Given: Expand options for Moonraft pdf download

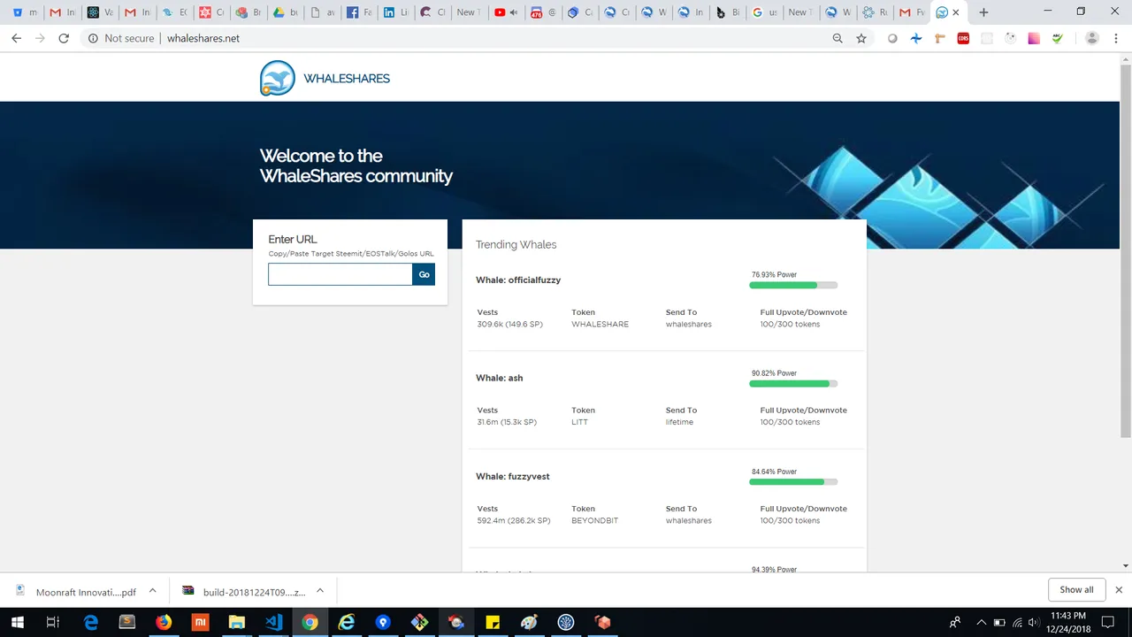Looking at the screenshot, I should pos(152,591).
